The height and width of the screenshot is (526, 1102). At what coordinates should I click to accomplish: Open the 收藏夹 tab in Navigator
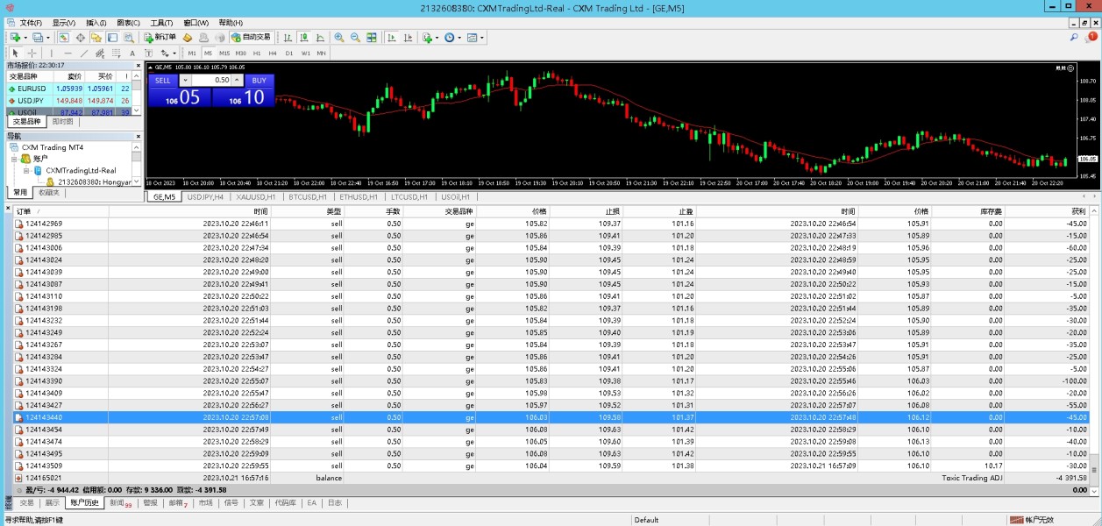tap(48, 192)
